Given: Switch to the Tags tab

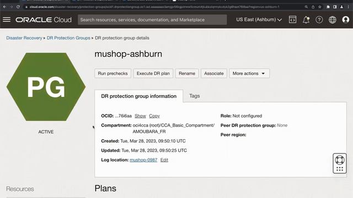Looking at the screenshot, I should [195, 96].
